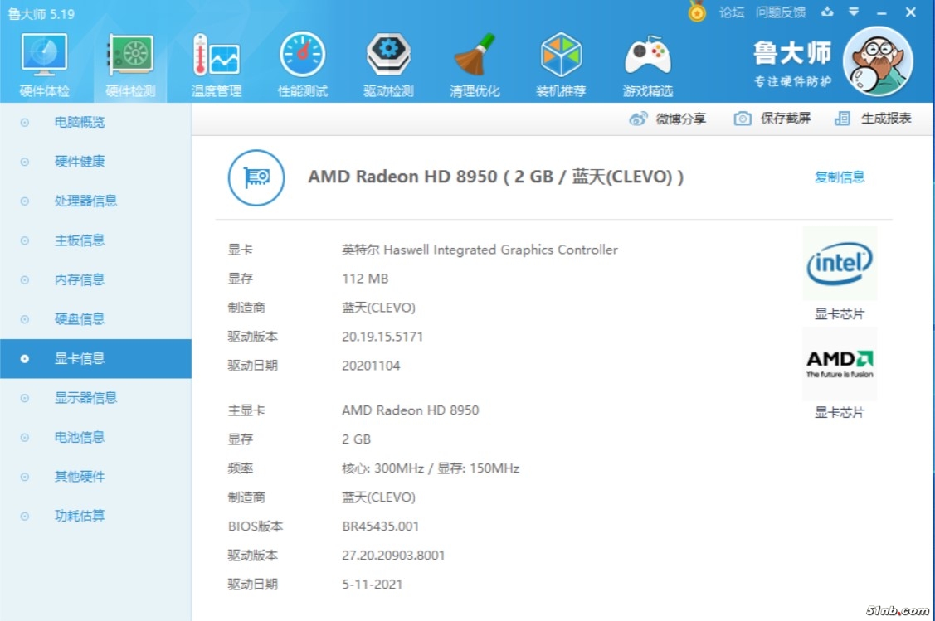935x621 pixels.
Task: Select 显卡信息 in sidebar
Action: pos(95,358)
